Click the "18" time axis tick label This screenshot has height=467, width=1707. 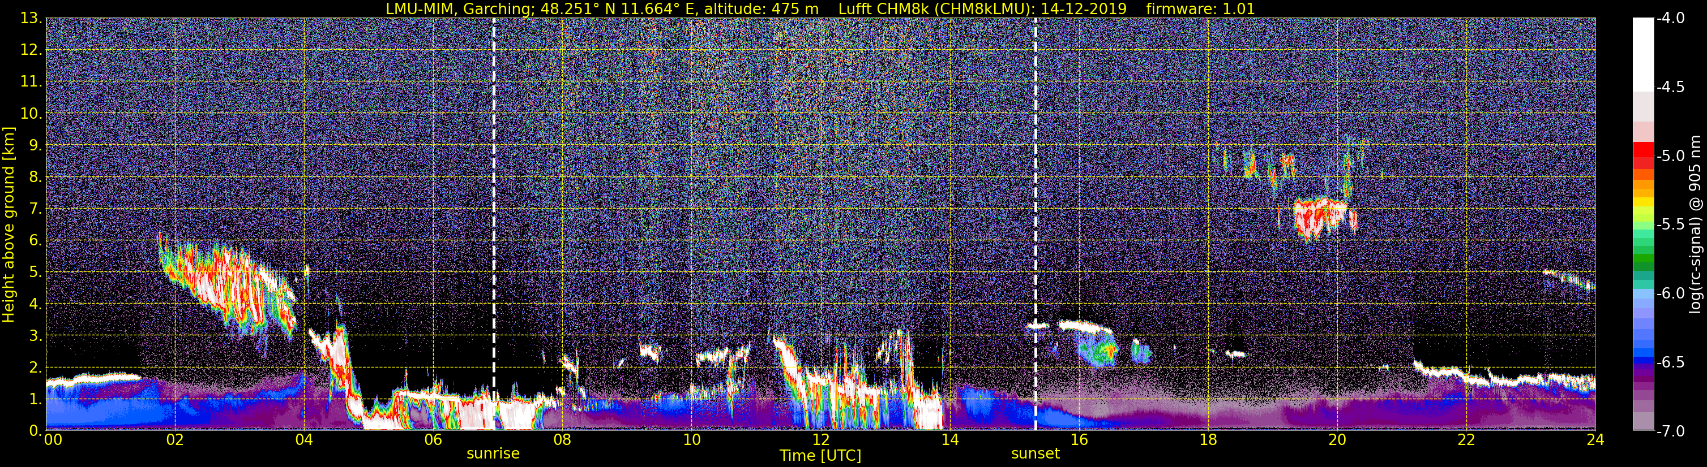point(1208,440)
